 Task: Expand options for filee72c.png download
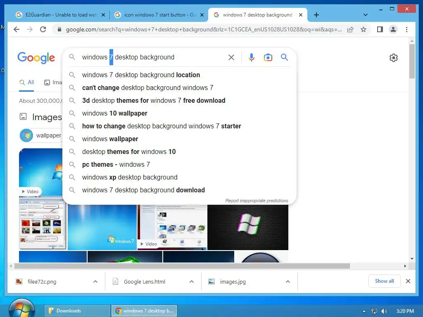95,282
